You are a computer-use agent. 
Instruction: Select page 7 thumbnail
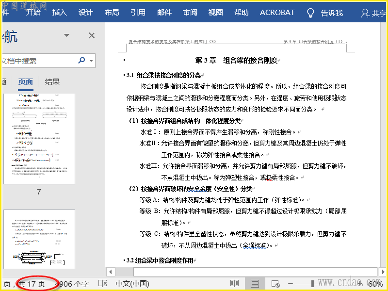point(39,139)
